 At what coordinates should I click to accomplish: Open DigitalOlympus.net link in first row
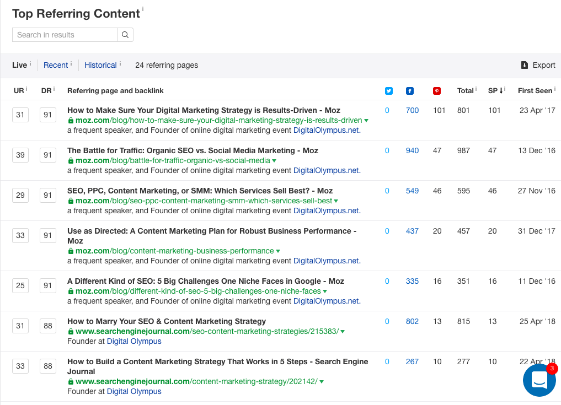tap(327, 131)
